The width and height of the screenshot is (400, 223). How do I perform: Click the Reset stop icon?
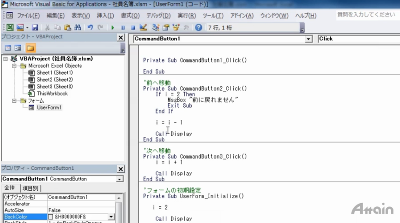coord(133,28)
